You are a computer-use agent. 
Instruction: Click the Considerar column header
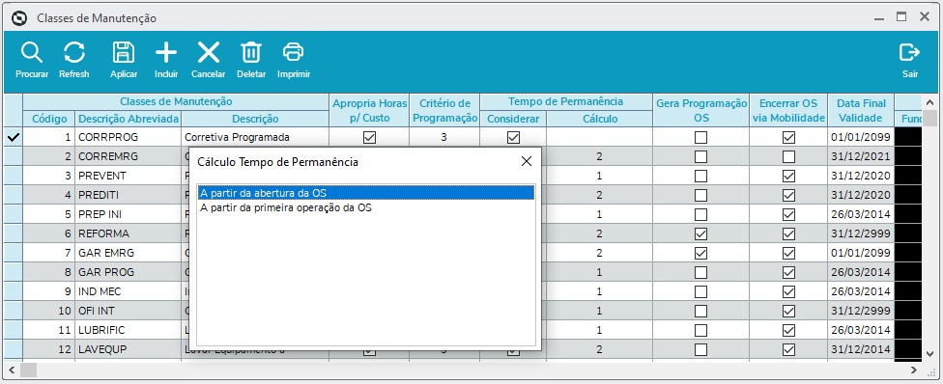pos(513,119)
